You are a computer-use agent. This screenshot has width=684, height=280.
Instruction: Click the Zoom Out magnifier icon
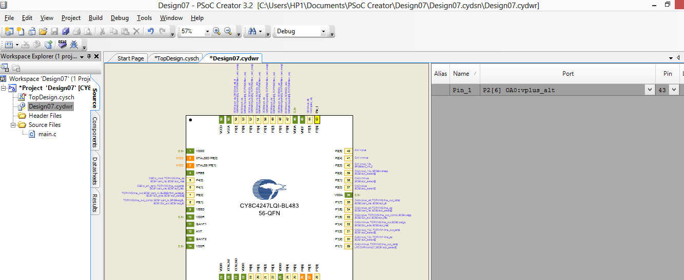228,31
